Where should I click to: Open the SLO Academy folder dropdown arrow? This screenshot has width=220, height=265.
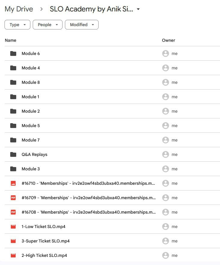[x=138, y=9]
